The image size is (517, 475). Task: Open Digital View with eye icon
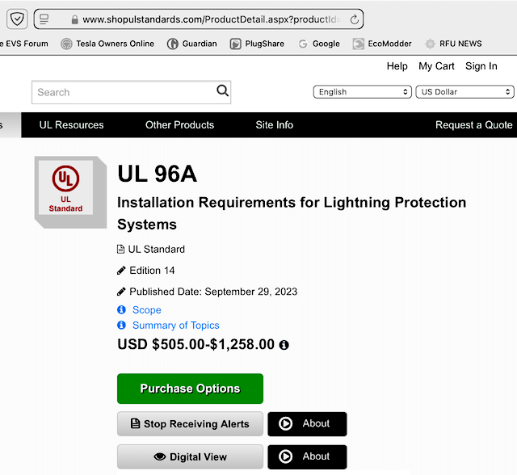tap(191, 457)
